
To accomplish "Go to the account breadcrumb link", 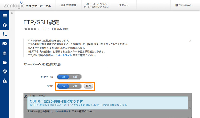I will click(x=30, y=29).
